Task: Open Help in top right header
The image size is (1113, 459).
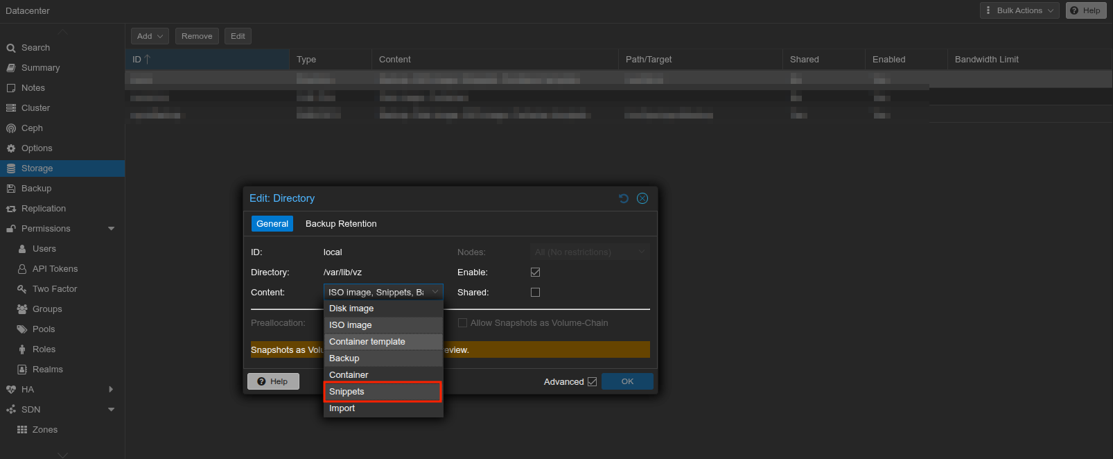Action: click(1086, 10)
